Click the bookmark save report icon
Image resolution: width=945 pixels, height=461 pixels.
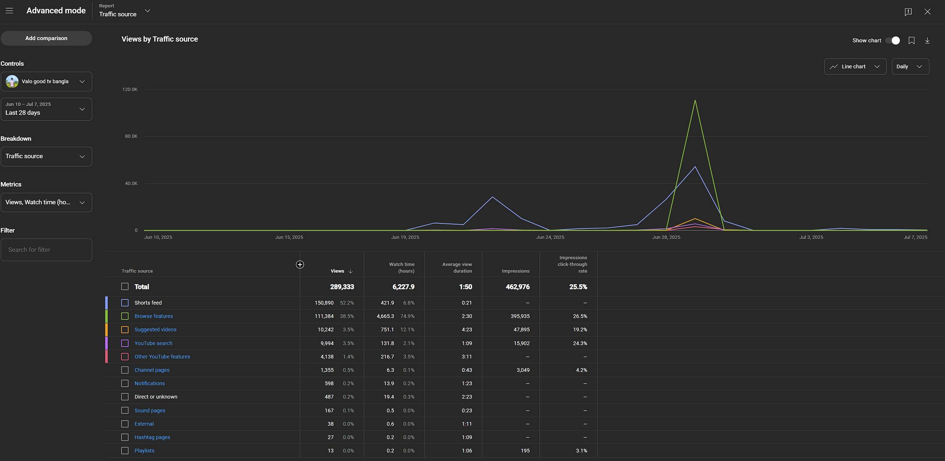(911, 40)
